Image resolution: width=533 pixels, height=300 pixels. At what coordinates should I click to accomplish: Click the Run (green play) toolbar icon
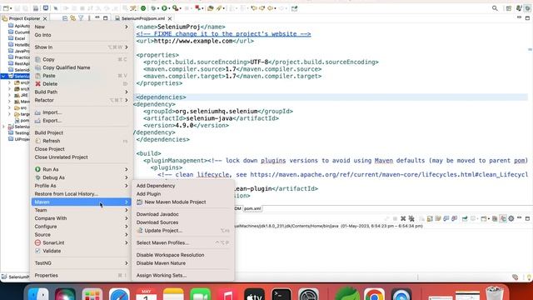click(164, 8)
